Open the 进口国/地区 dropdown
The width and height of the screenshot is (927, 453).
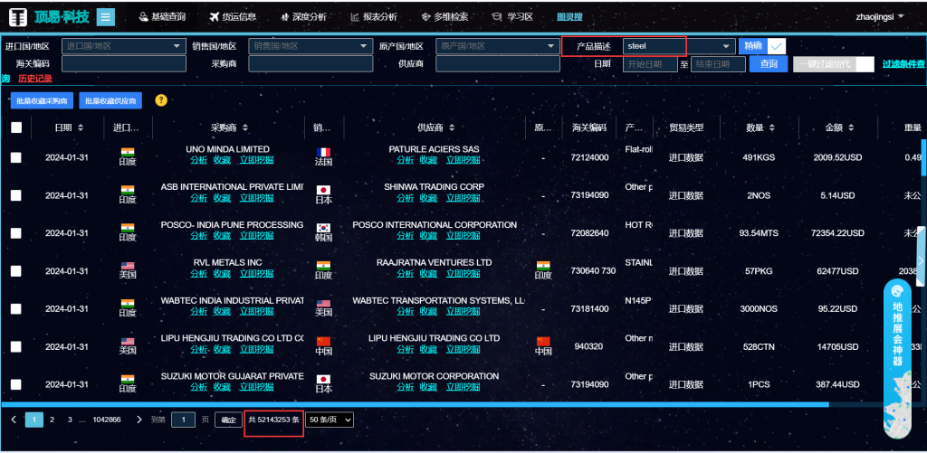(x=121, y=46)
